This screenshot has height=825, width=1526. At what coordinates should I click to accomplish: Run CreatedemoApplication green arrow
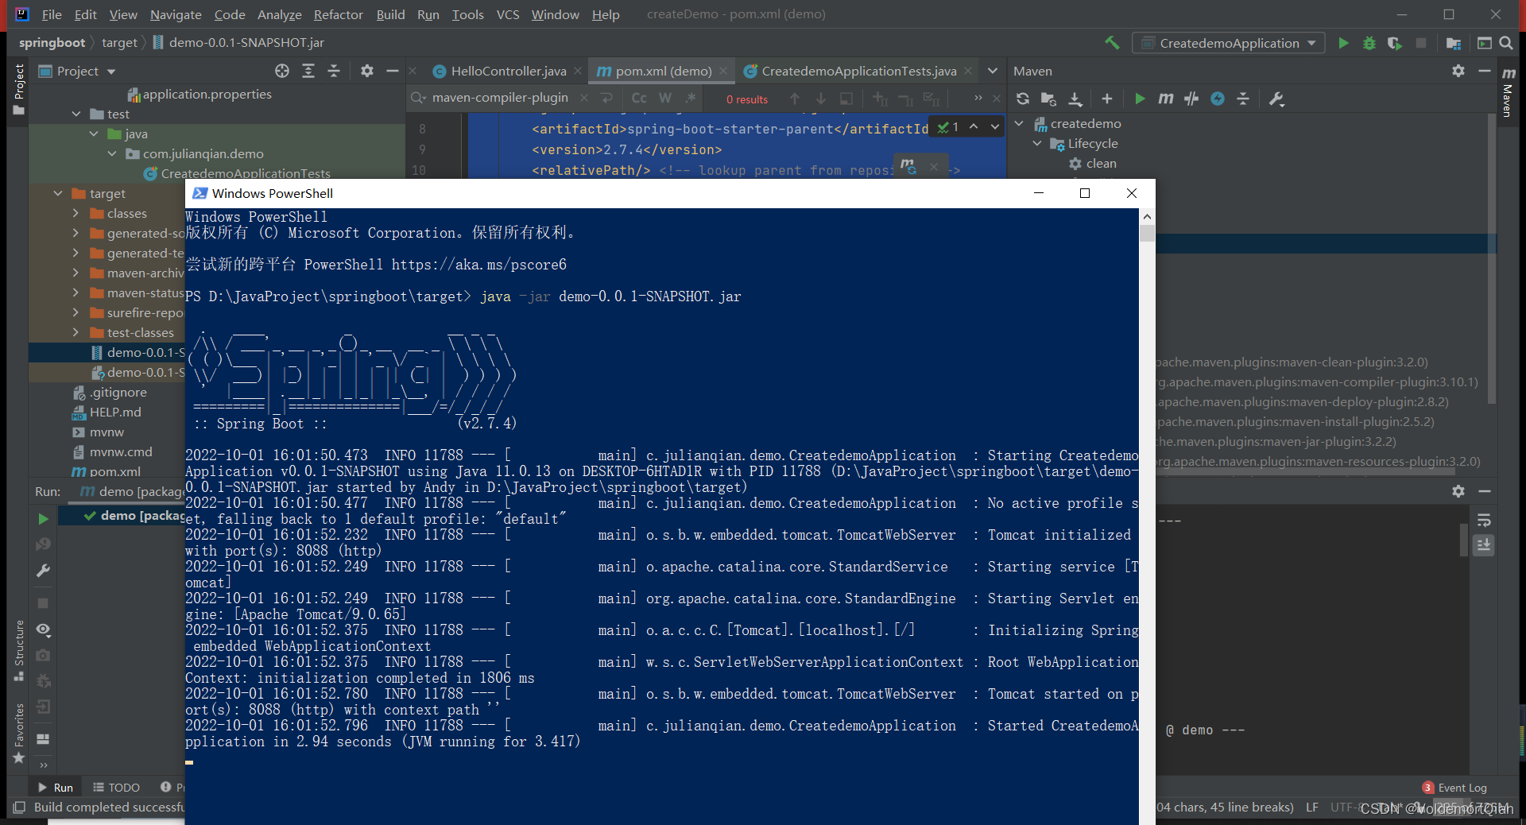point(1343,43)
